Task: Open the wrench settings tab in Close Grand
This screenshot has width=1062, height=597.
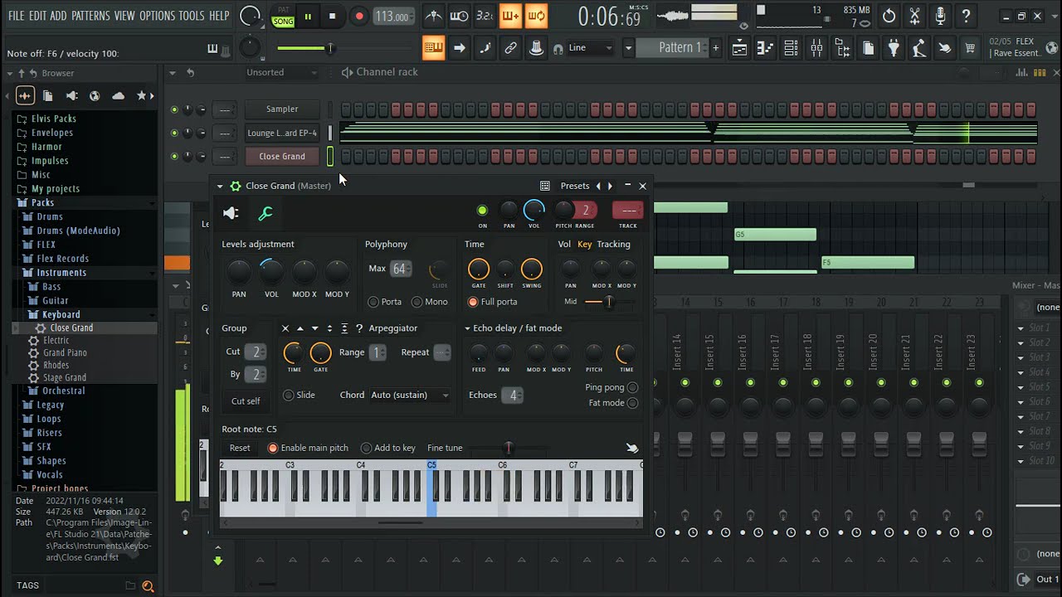Action: 265,214
